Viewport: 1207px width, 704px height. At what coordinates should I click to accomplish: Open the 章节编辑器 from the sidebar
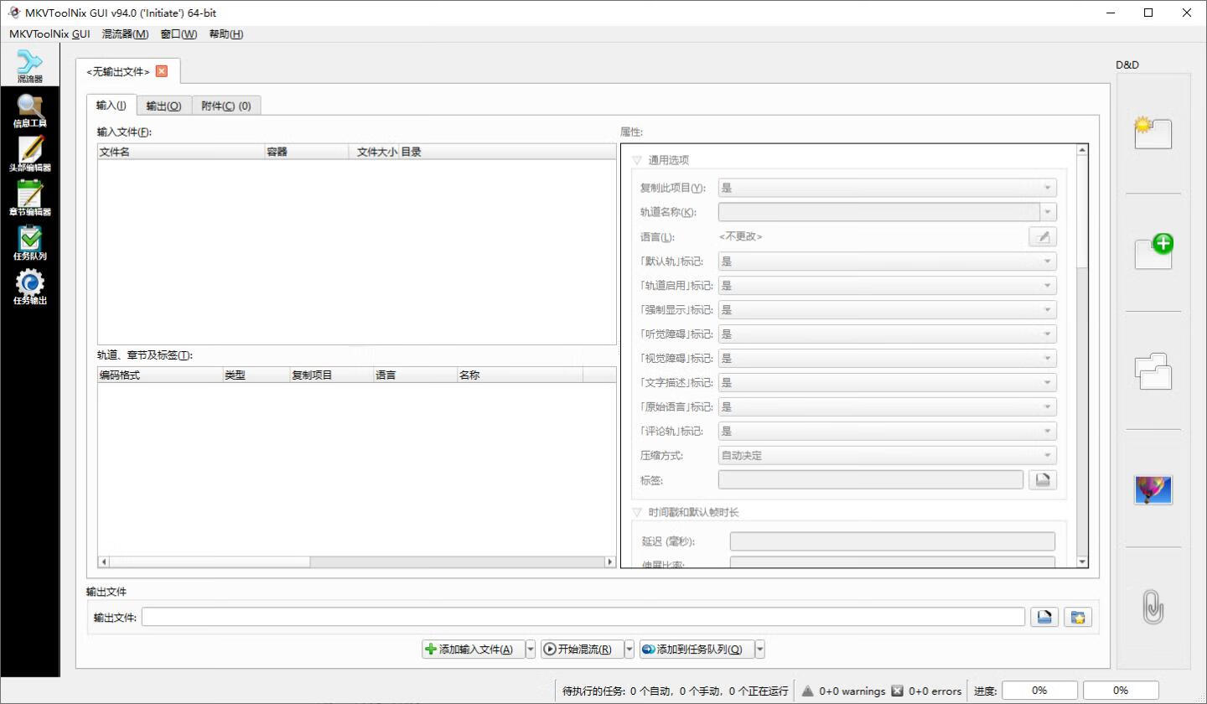29,199
